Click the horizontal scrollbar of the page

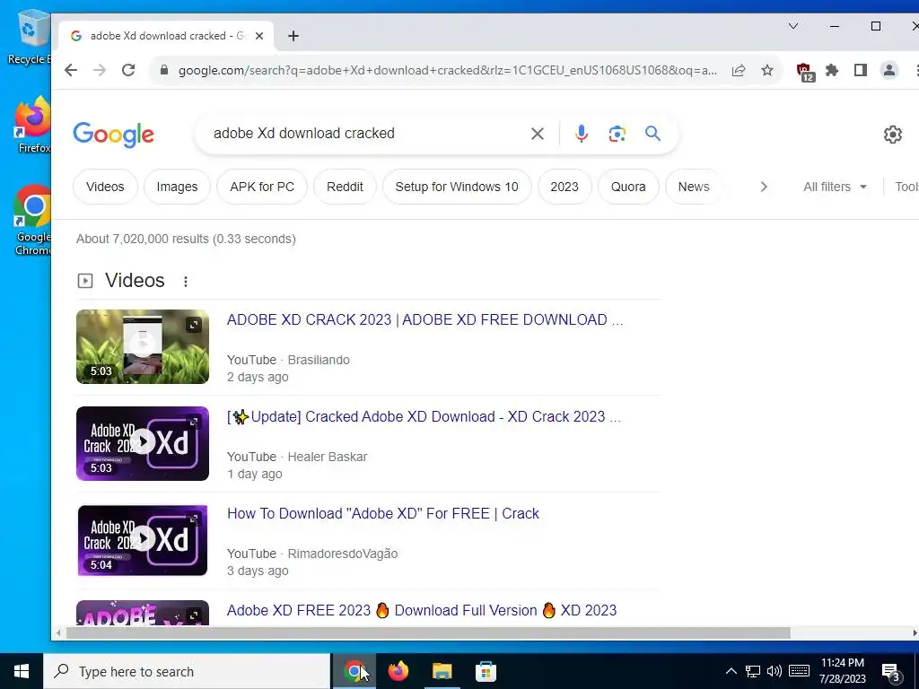428,633
